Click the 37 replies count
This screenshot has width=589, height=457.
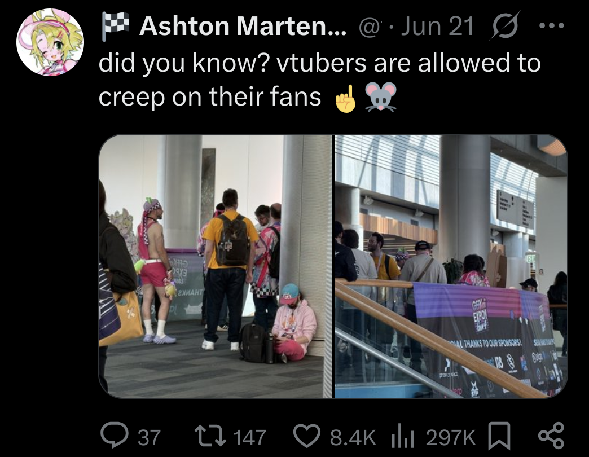[149, 437]
